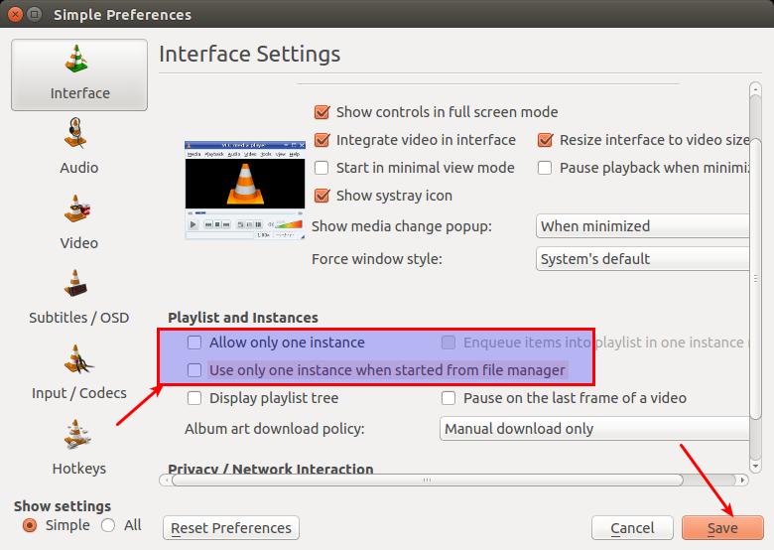Uncheck Show systray icon

(x=322, y=196)
